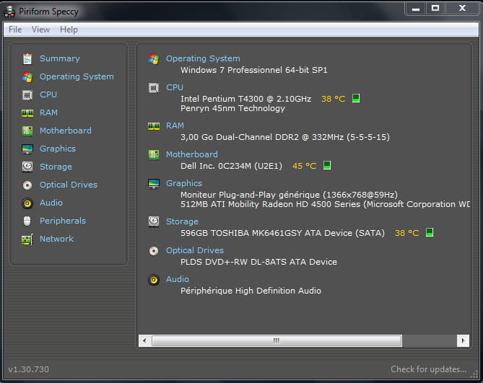Click the Operating System Windows flag sidebar icon

(27, 76)
